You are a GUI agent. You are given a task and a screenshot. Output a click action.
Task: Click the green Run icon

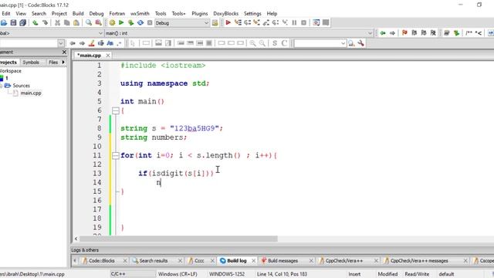click(121, 22)
